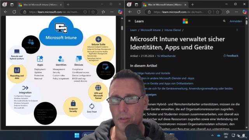Open tab actions menu in right browser window

pyautogui.click(x=137, y=5)
